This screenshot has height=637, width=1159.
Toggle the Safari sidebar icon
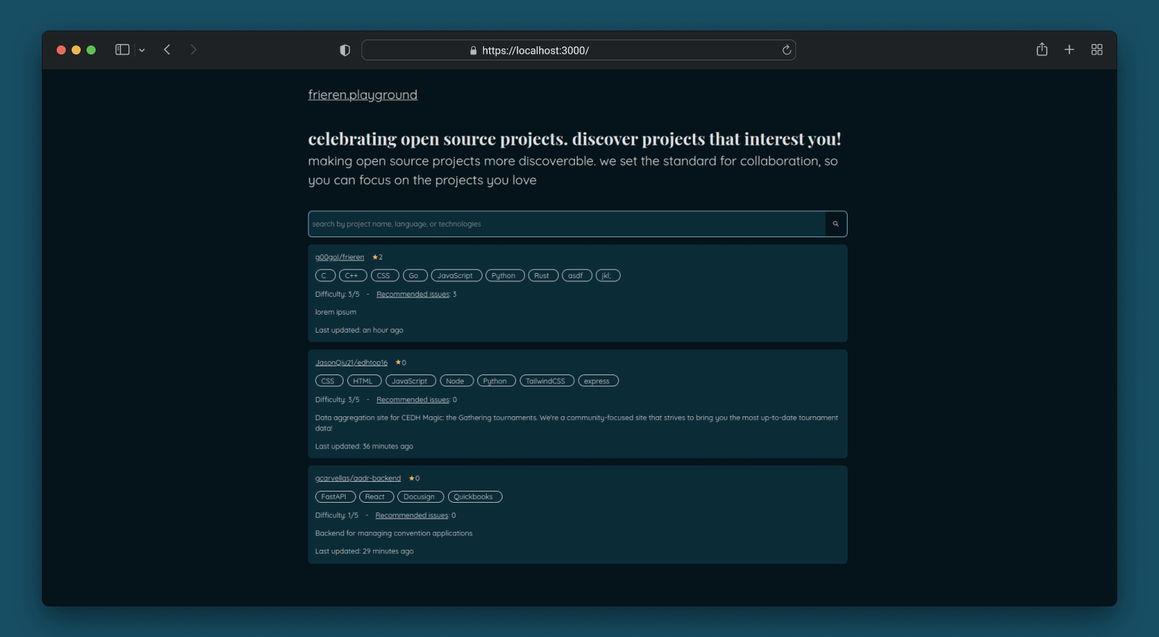tap(122, 50)
